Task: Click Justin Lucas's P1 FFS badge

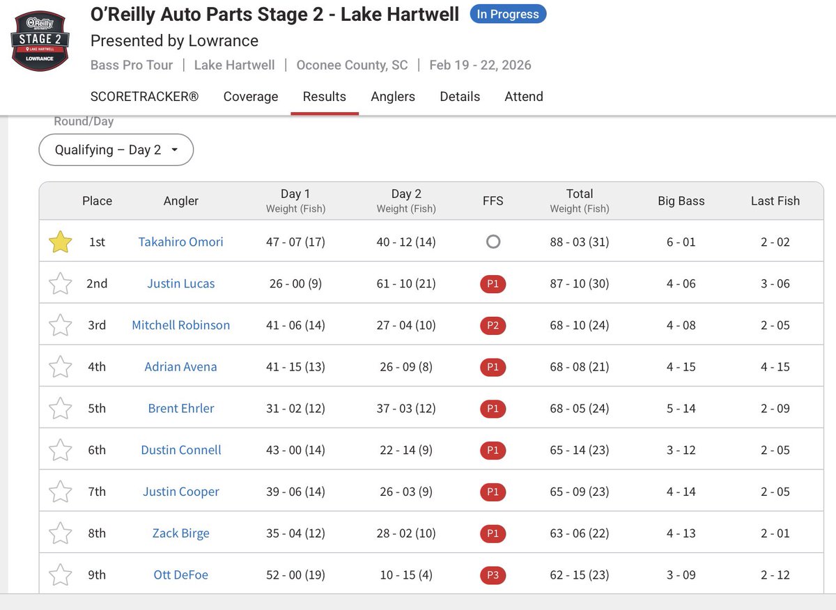Action: (493, 283)
